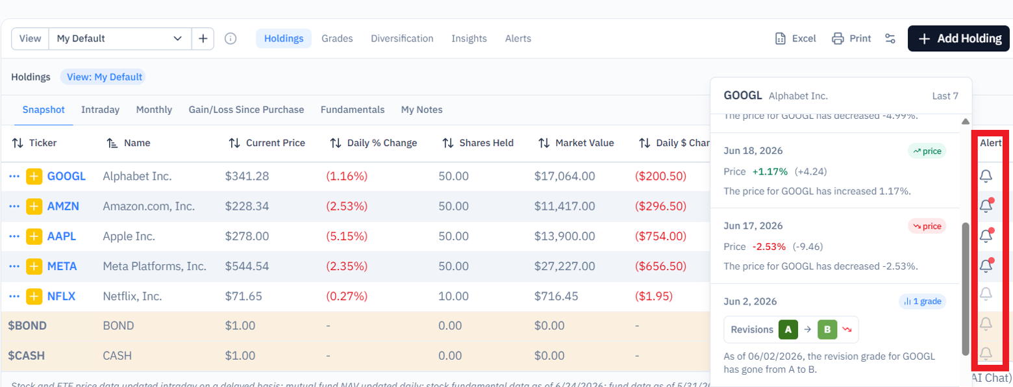1013x387 pixels.
Task: Open the three-dot menu for NFLX
Action: tap(15, 296)
